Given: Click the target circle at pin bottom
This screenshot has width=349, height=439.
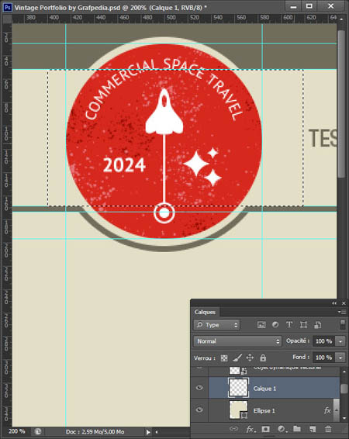Looking at the screenshot, I should [164, 213].
